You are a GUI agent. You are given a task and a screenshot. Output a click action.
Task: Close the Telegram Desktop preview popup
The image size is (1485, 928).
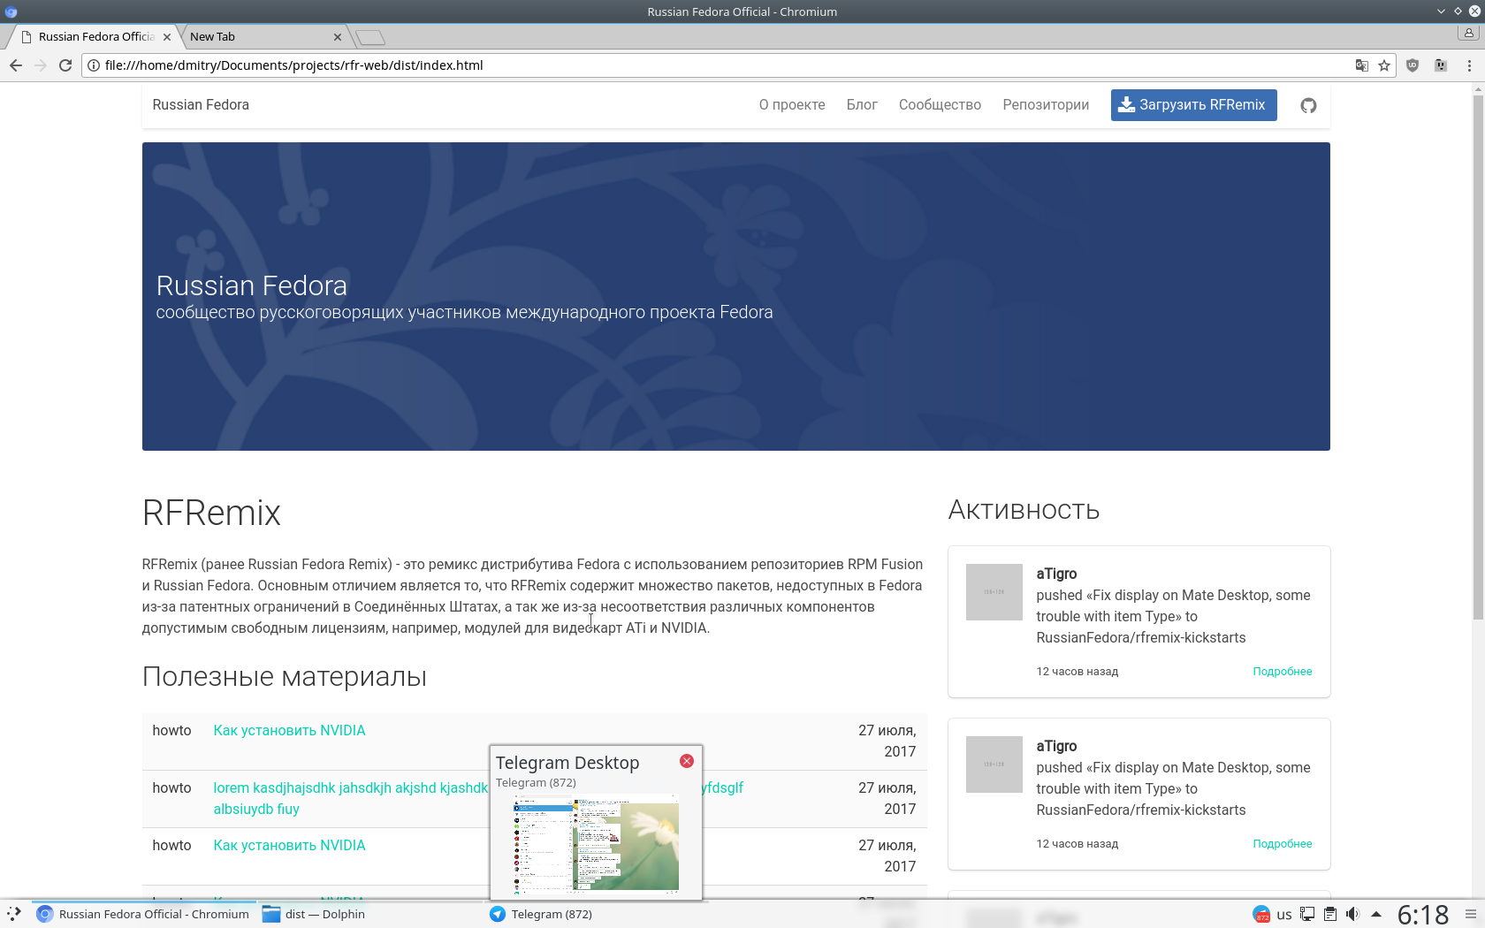coord(687,761)
